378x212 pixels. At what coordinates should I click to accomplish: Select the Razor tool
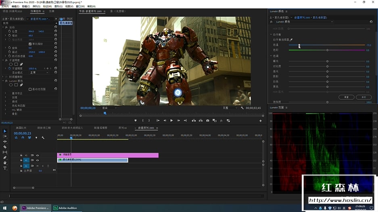point(5,147)
